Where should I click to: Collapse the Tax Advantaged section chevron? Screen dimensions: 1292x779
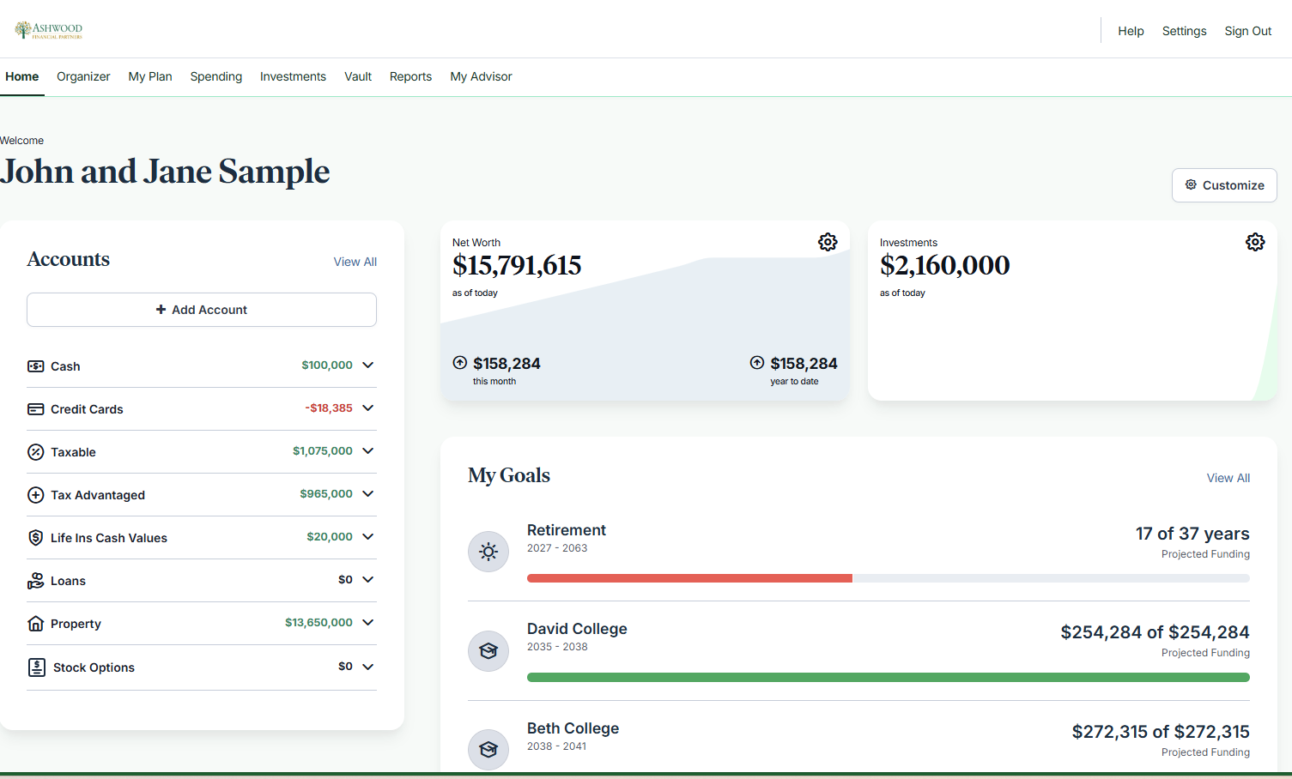[367, 493]
